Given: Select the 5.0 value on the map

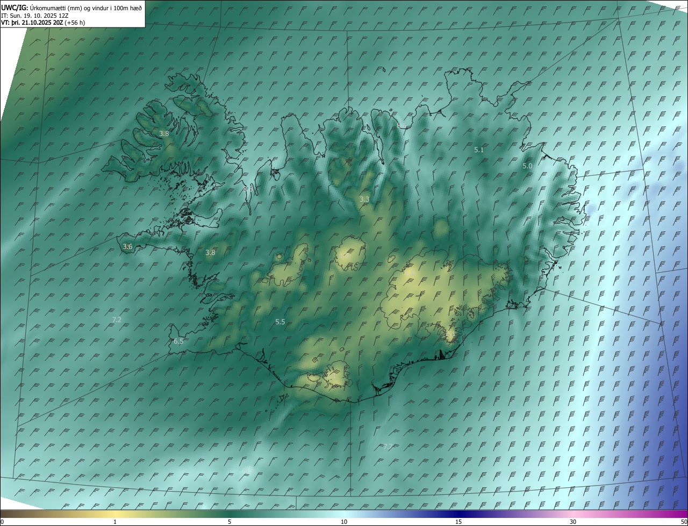Looking at the screenshot, I should coord(527,166).
